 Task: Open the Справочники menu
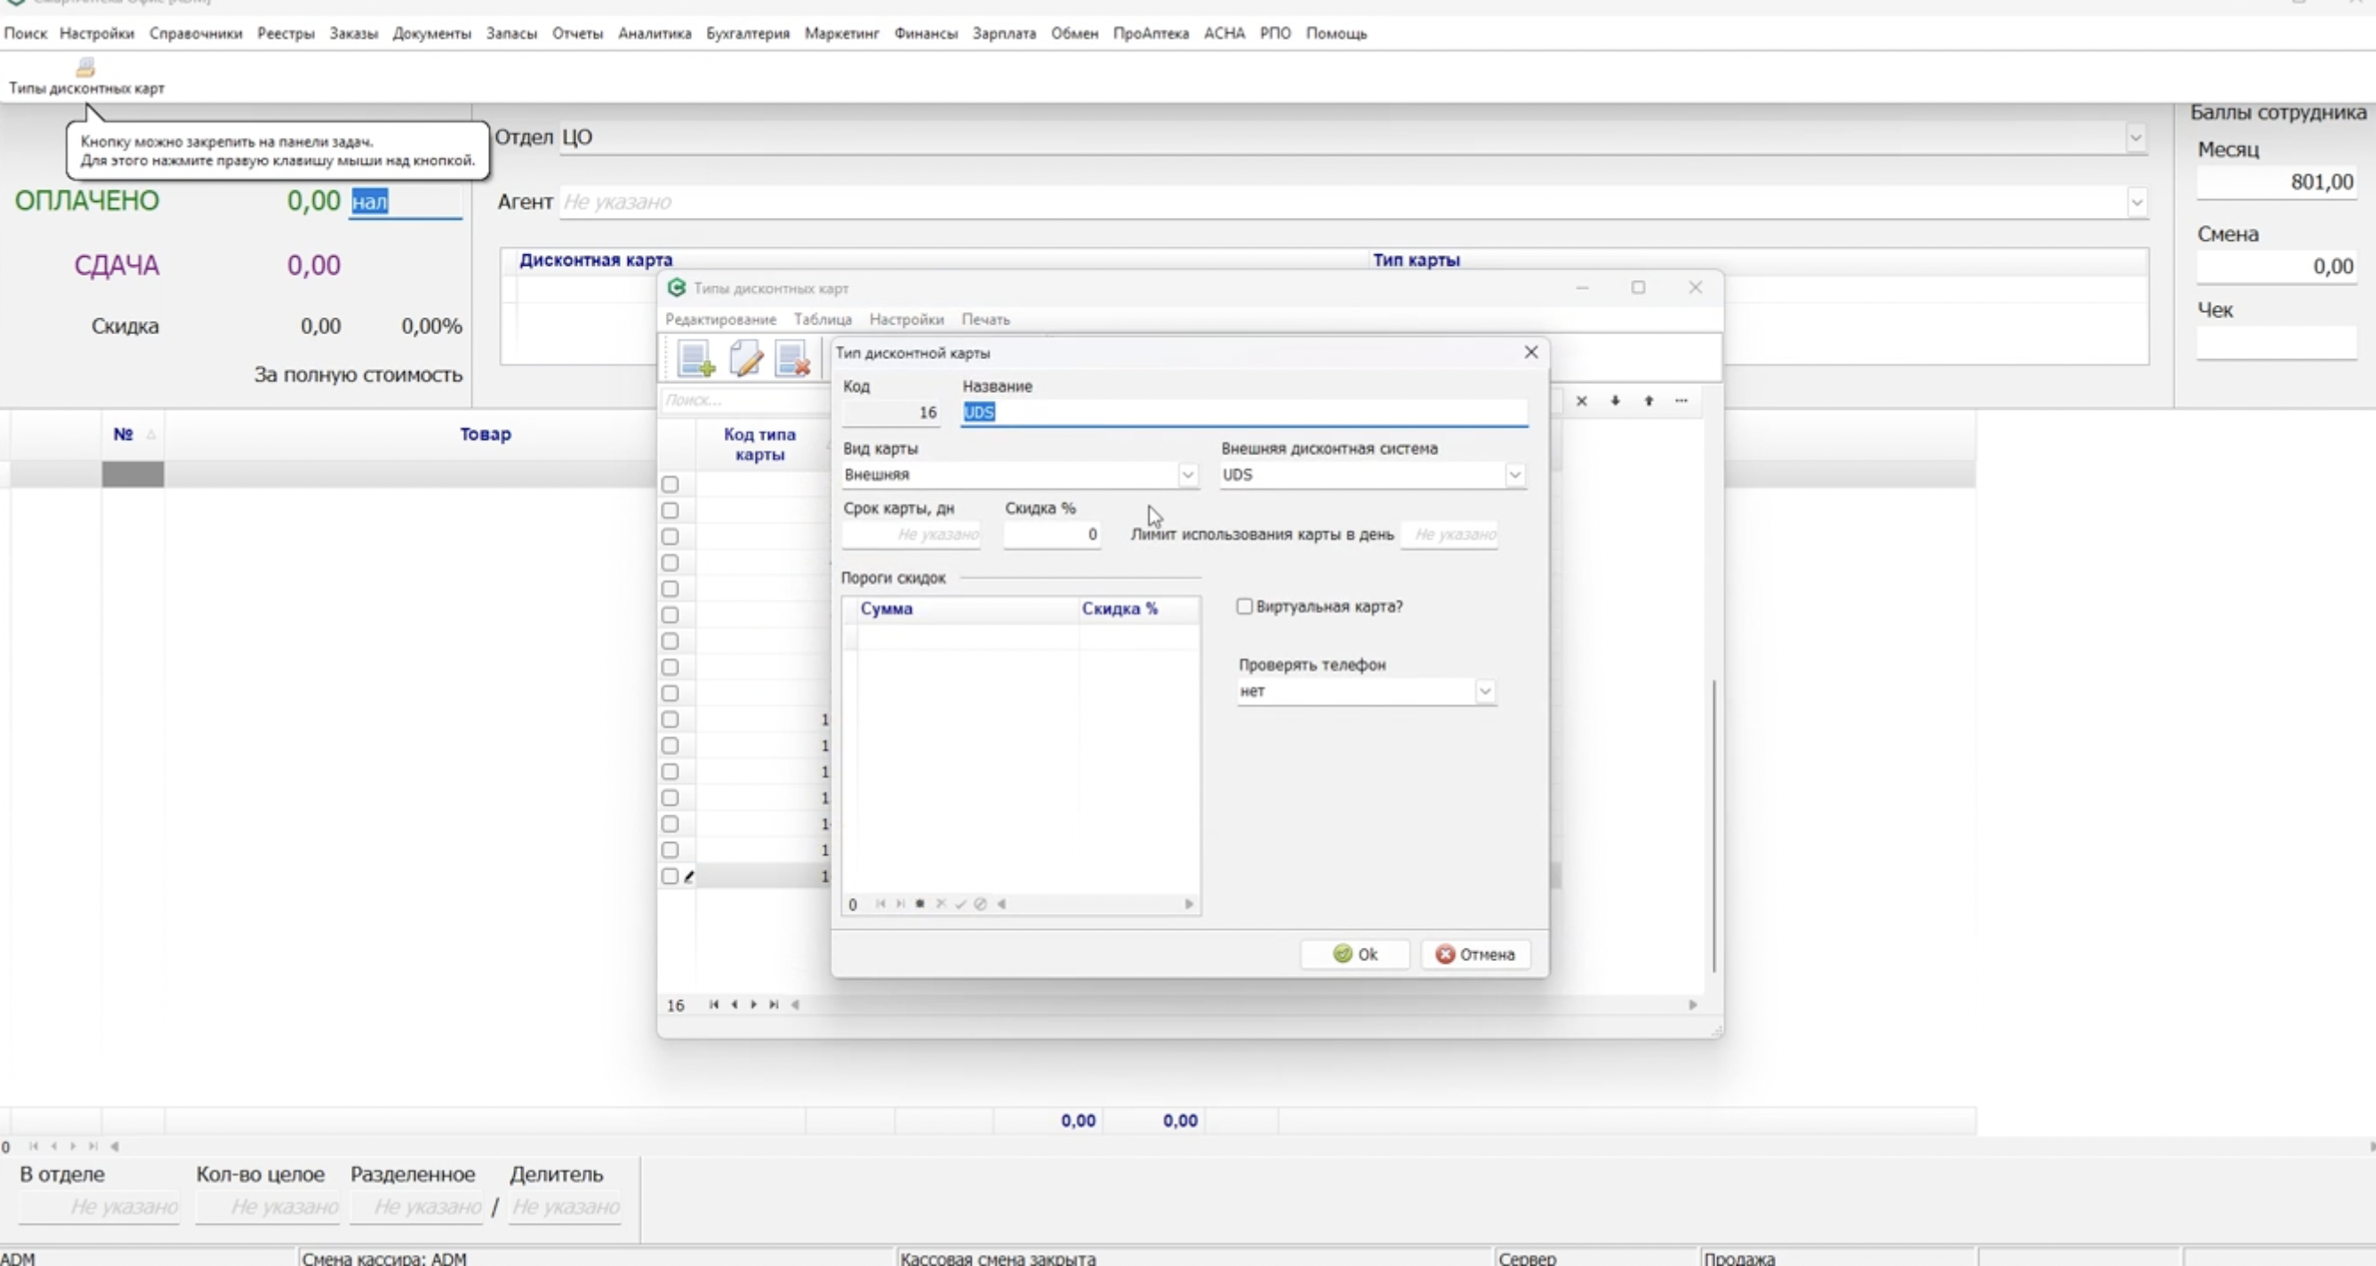coord(196,33)
